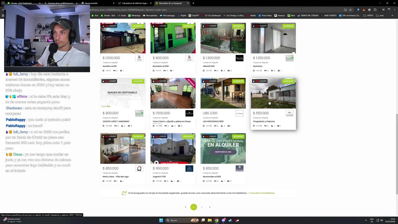Viewport: 398px width, 224px height.
Task: Select results page 1
Action: (193, 207)
